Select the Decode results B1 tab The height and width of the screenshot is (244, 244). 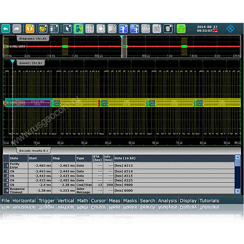34,151
